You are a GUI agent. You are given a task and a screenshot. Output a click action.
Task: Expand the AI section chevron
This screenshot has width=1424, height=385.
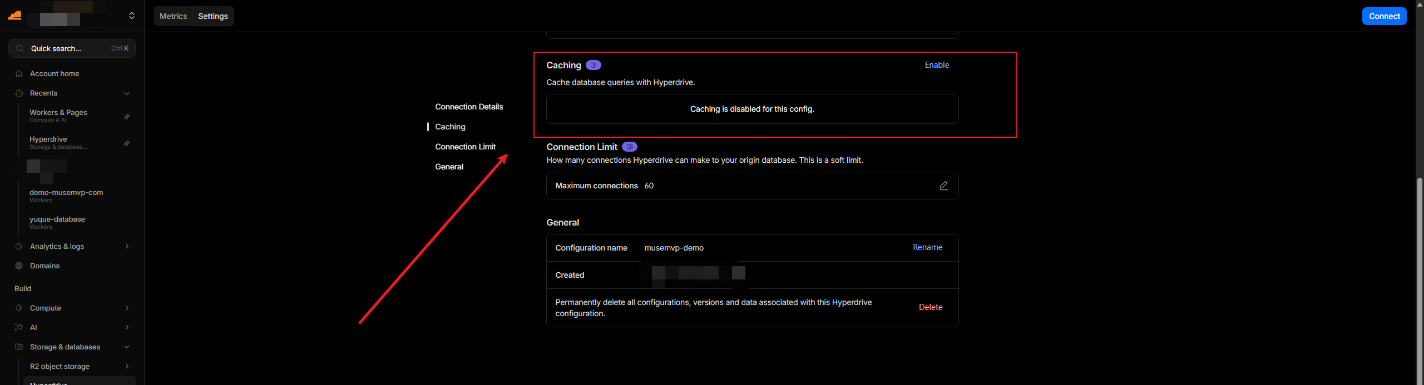pyautogui.click(x=127, y=327)
